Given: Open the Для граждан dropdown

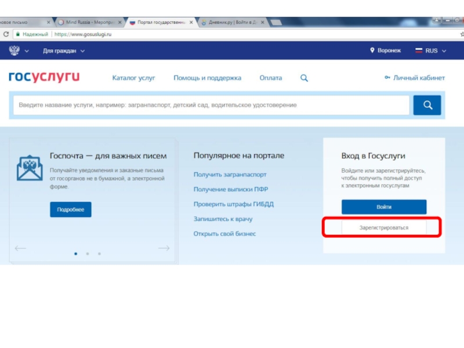Looking at the screenshot, I should click(64, 51).
